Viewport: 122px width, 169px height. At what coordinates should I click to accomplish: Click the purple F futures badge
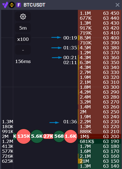pyautogui.click(x=19, y=5)
